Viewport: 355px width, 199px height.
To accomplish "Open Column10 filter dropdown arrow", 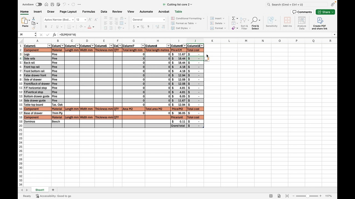I will point(202,46).
